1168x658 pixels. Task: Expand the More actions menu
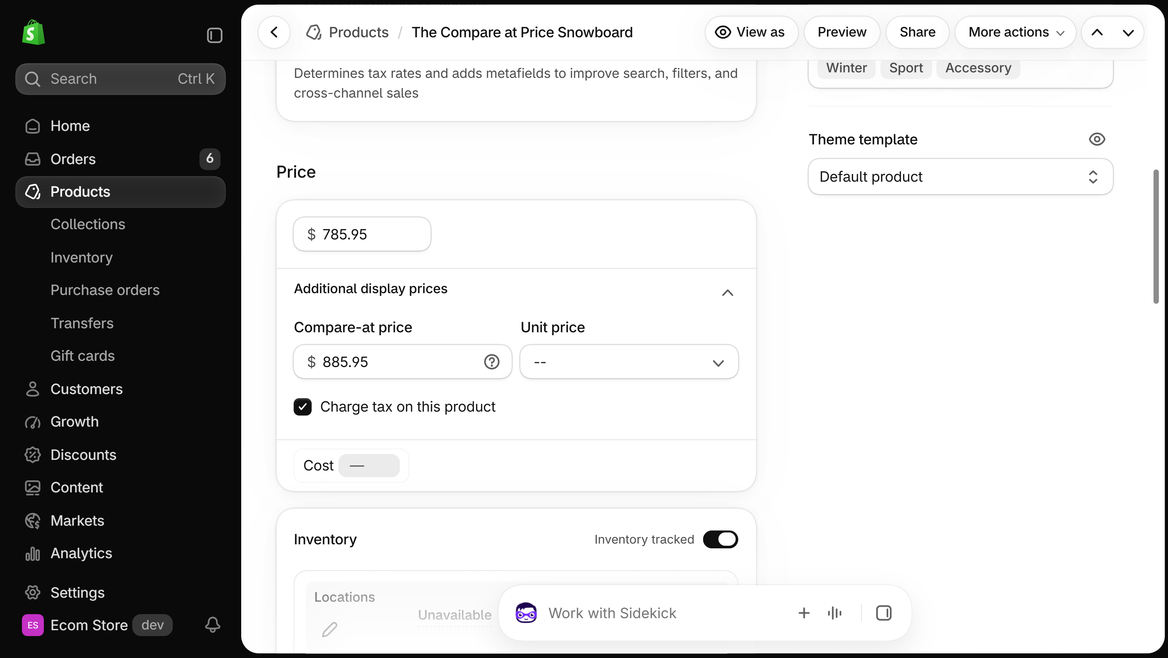click(x=1016, y=32)
